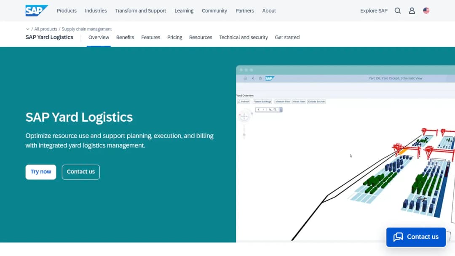The width and height of the screenshot is (455, 256).
Task: Click Explore SAP link
Action: 374,11
